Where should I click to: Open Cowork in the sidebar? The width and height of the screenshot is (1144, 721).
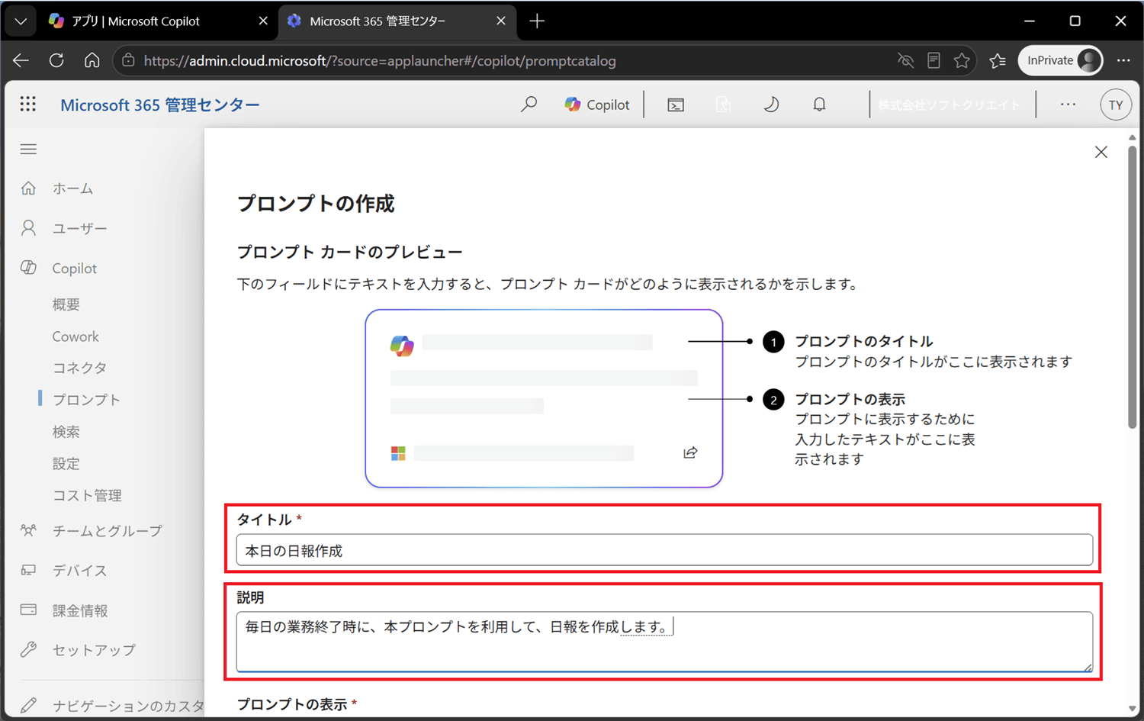tap(76, 336)
